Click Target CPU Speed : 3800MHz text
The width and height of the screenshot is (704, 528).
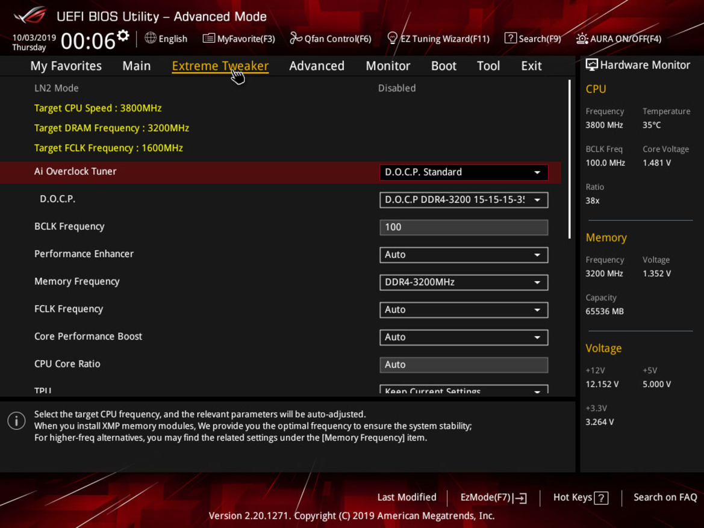click(x=98, y=108)
